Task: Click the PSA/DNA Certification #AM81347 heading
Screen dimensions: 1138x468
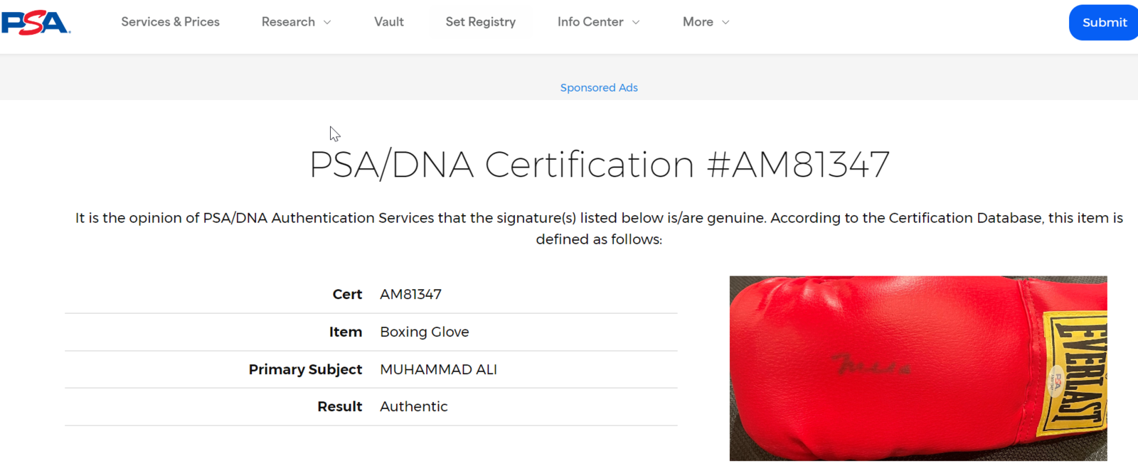Action: [600, 165]
